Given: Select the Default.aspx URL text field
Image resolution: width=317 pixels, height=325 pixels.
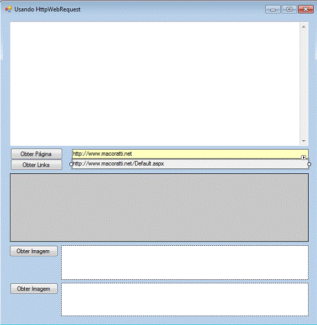Looking at the screenshot, I should click(190, 164).
